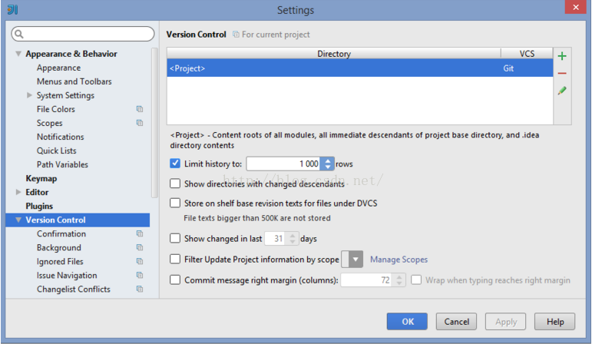Viewport: 592px width, 344px height.
Task: Select Confirmation under Version Control
Action: (x=61, y=233)
